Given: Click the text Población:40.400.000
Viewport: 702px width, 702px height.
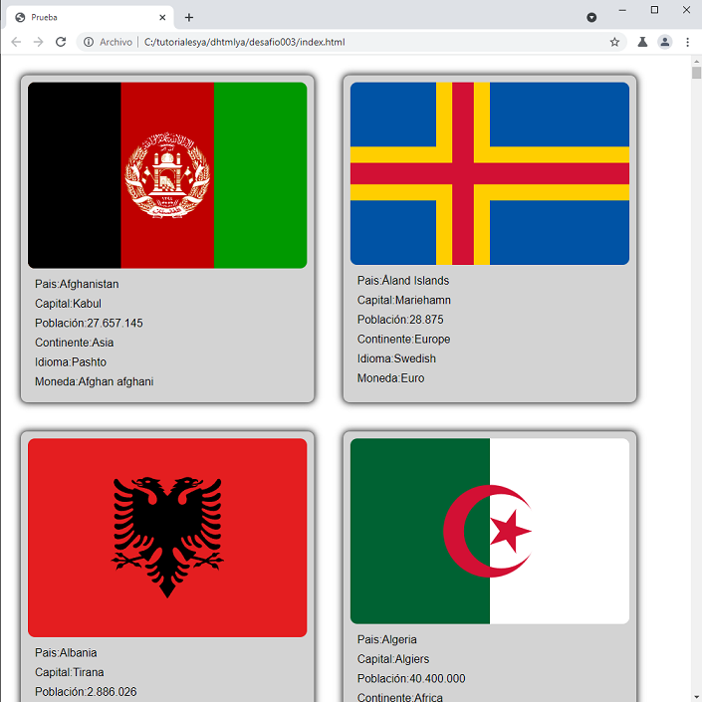Looking at the screenshot, I should point(411,679).
